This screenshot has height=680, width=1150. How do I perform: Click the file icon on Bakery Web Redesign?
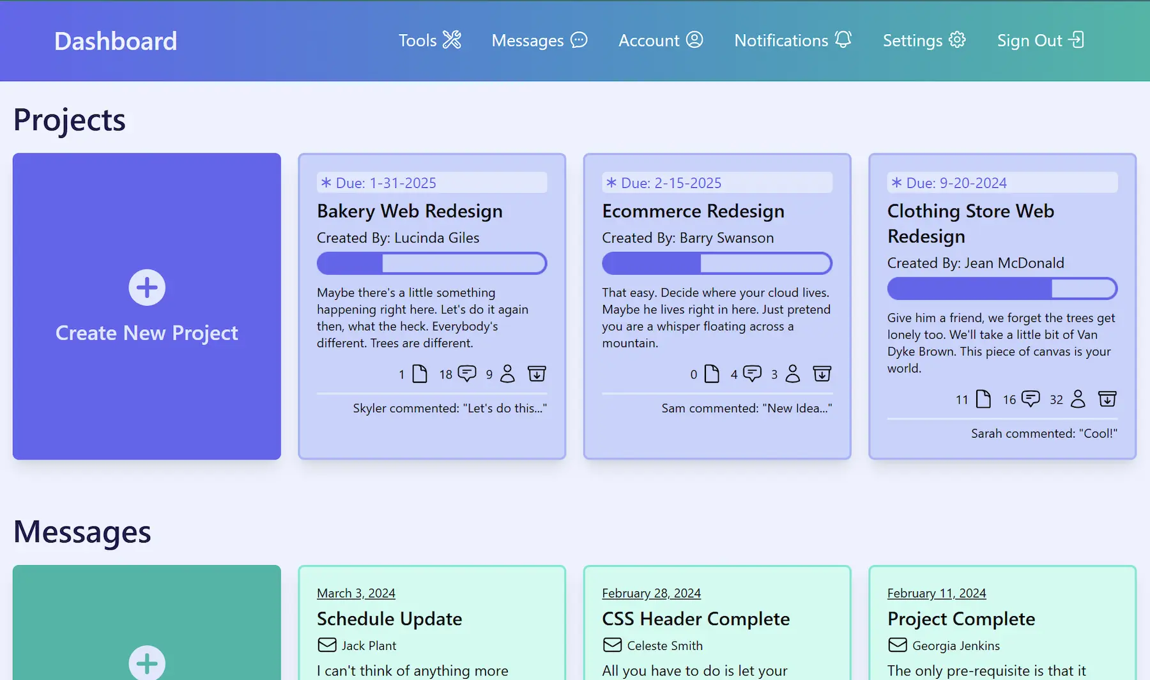click(x=420, y=374)
